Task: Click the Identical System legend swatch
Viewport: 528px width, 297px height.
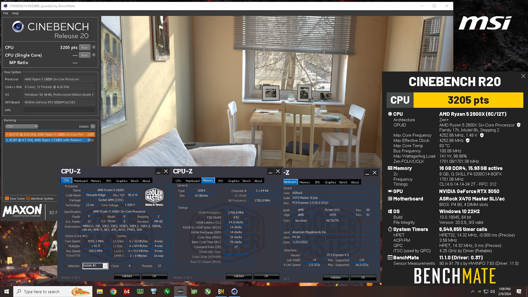Action: pos(28,199)
